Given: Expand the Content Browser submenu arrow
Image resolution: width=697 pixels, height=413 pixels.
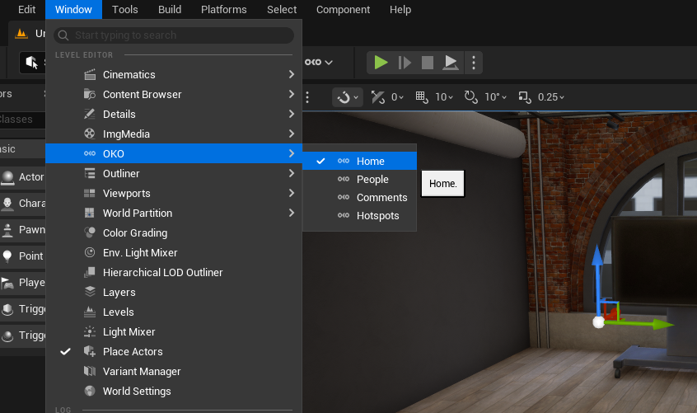Looking at the screenshot, I should pyautogui.click(x=292, y=94).
